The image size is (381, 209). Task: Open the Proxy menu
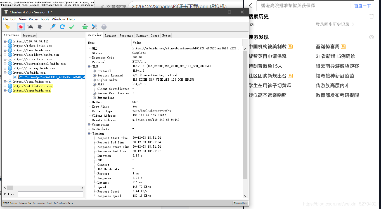(33, 19)
